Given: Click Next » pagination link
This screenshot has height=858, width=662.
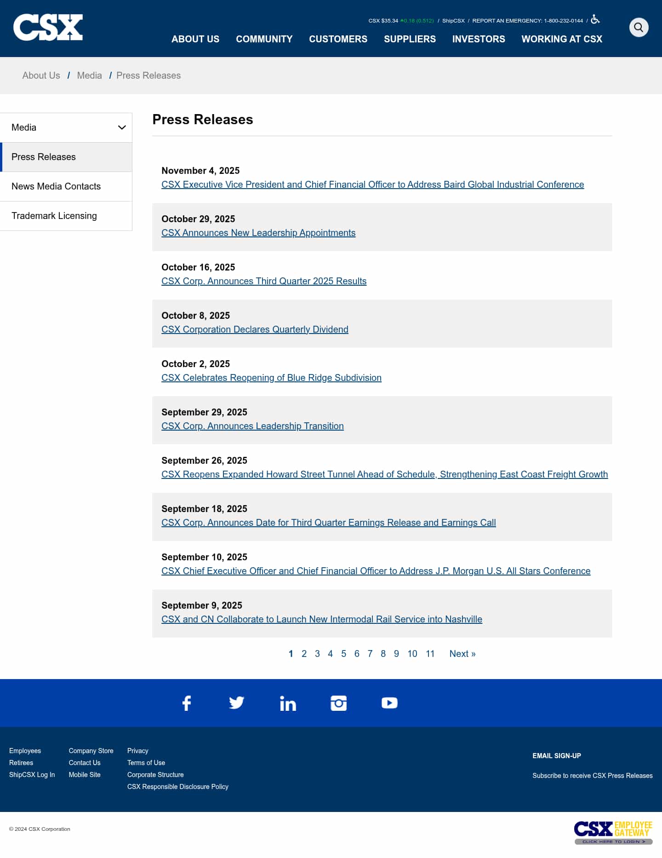Looking at the screenshot, I should pos(462,654).
